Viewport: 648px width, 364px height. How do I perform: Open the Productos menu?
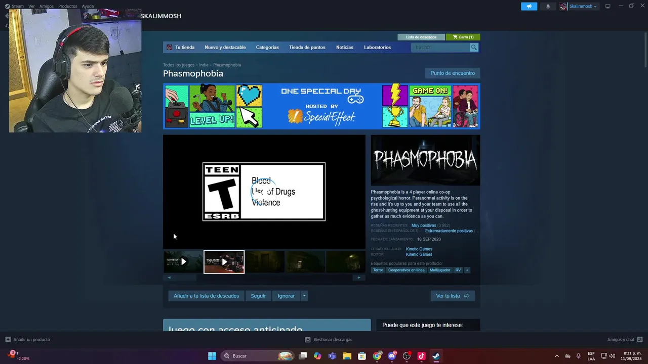pyautogui.click(x=68, y=6)
